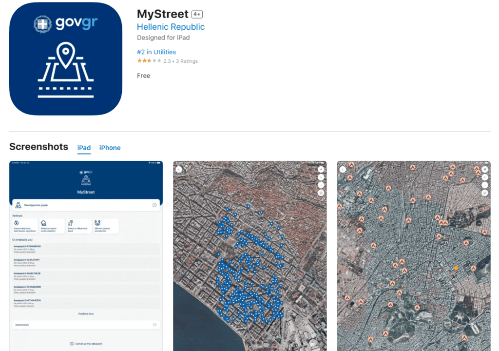The width and height of the screenshot is (499, 351).
Task: Click the star rating row
Action: click(149, 61)
